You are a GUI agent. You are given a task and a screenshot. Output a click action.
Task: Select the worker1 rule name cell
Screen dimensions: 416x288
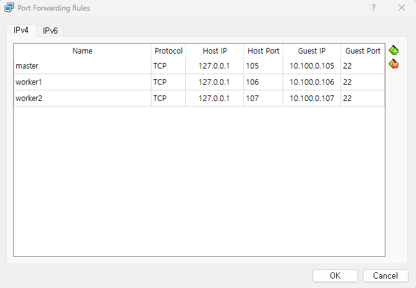82,82
